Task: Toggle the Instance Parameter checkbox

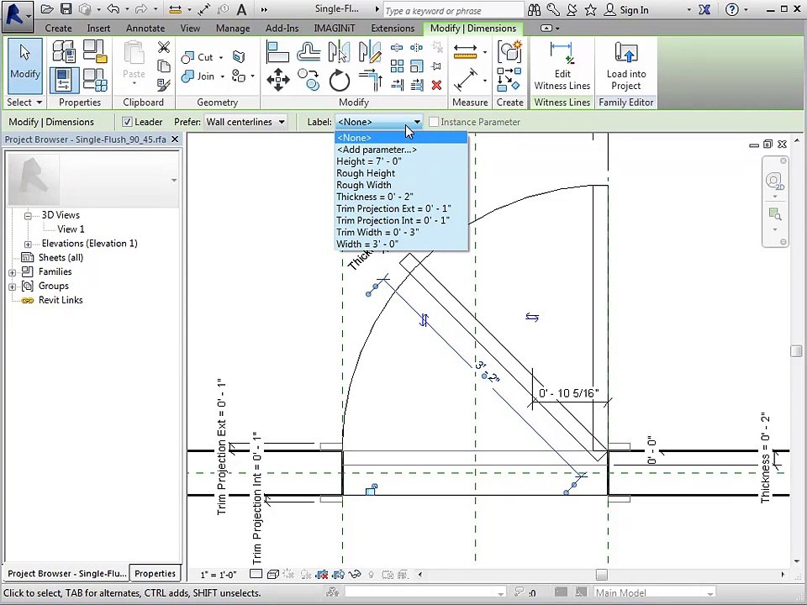Action: pos(434,122)
